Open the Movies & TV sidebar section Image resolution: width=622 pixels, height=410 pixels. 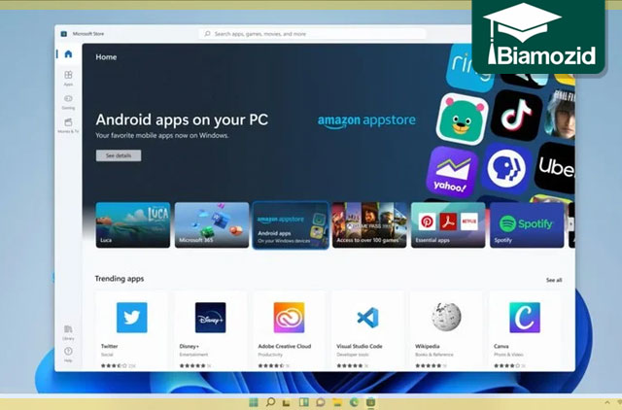(x=68, y=125)
